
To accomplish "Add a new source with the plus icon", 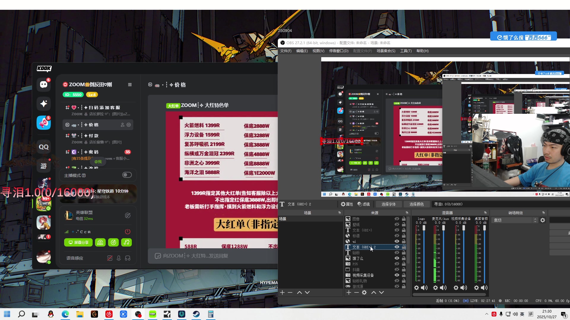I will point(349,292).
